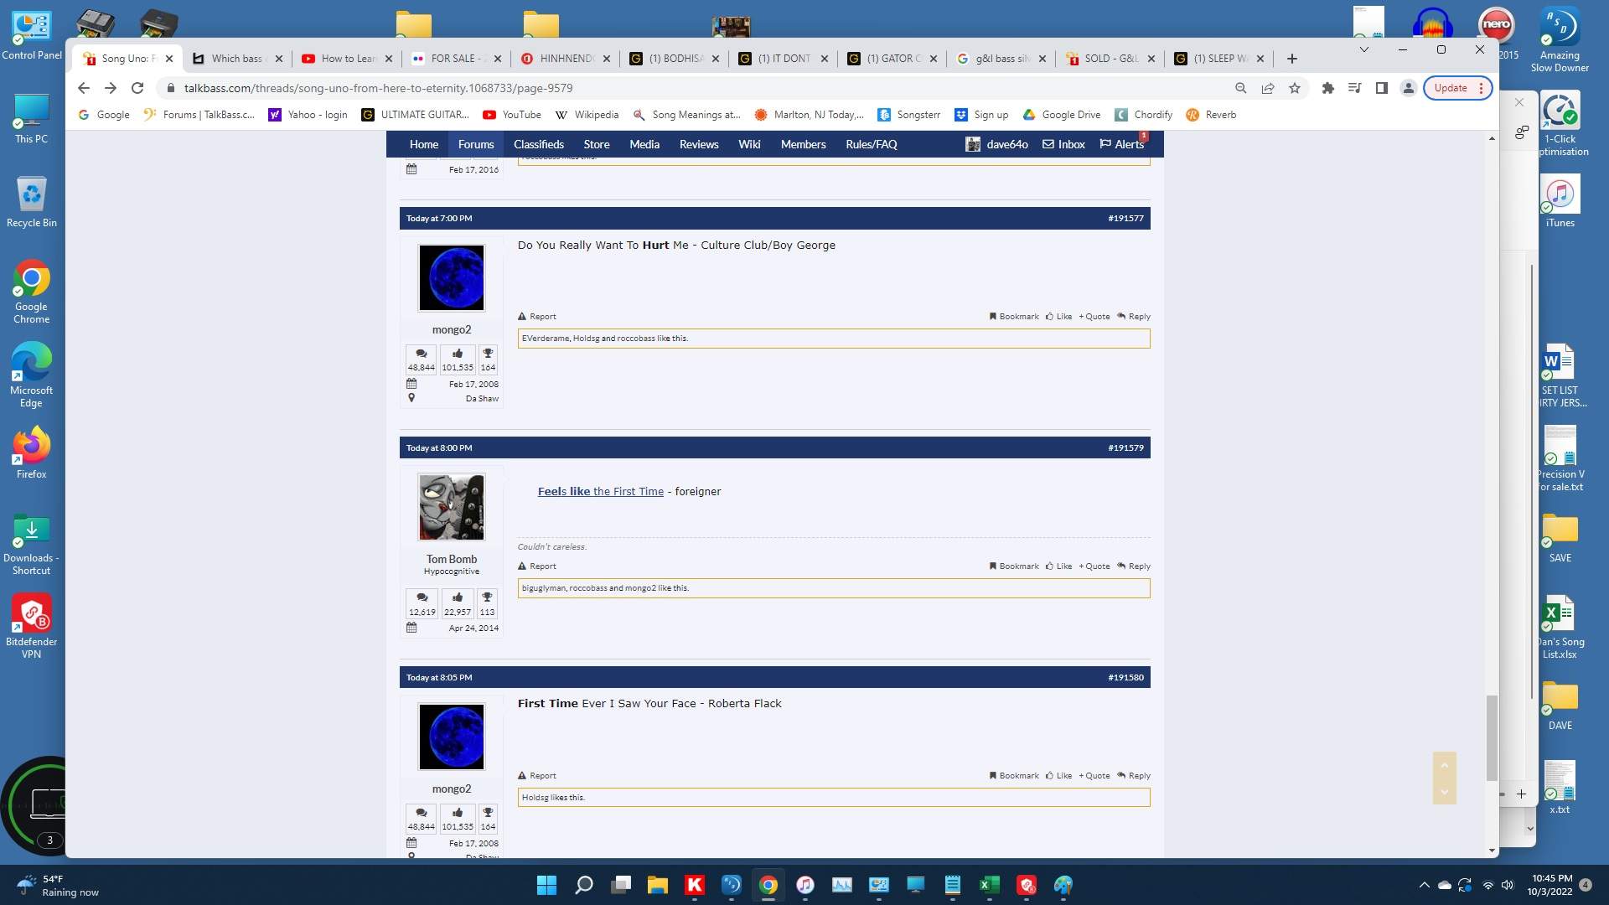1609x905 pixels.
Task: Open the YouTube bookmark
Action: (x=512, y=115)
